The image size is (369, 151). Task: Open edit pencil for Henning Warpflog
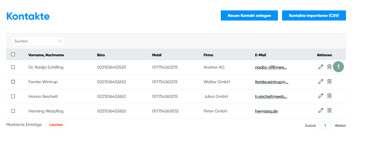pyautogui.click(x=321, y=111)
